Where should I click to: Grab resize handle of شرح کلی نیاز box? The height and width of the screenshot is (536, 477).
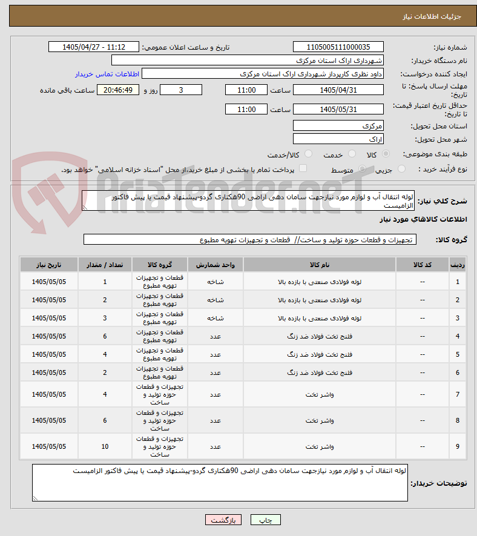(85, 208)
